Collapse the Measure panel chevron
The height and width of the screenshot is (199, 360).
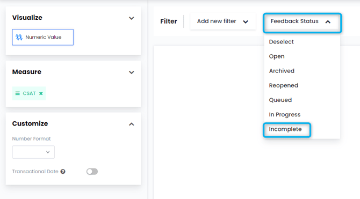(x=131, y=72)
